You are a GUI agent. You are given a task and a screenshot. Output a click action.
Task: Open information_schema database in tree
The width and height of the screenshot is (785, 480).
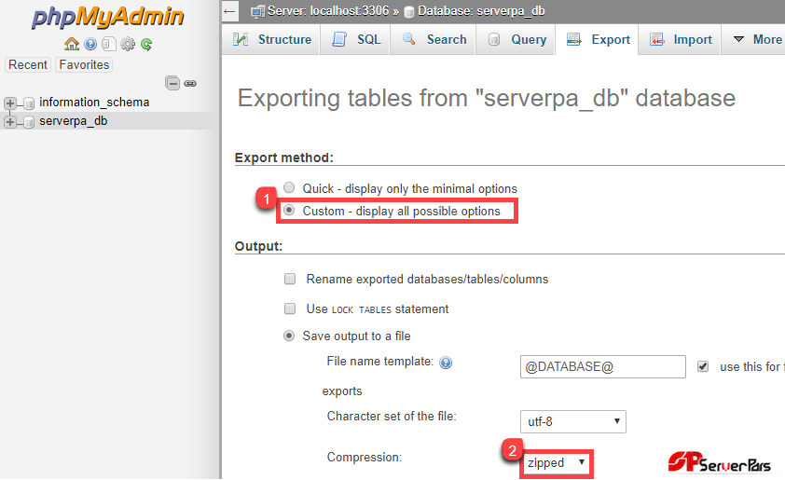(94, 103)
